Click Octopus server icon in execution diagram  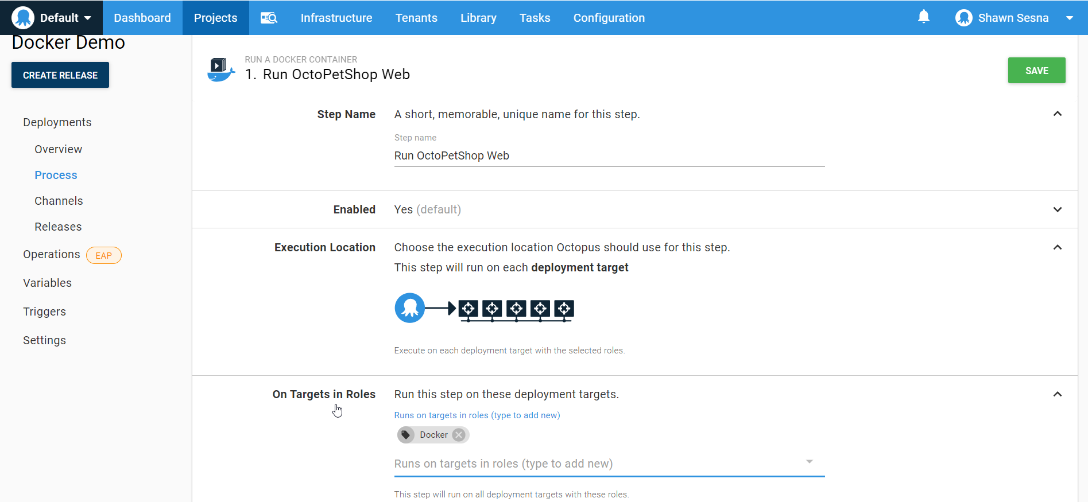409,308
